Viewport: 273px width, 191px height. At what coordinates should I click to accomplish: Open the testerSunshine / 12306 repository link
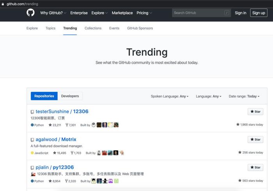click(x=62, y=112)
